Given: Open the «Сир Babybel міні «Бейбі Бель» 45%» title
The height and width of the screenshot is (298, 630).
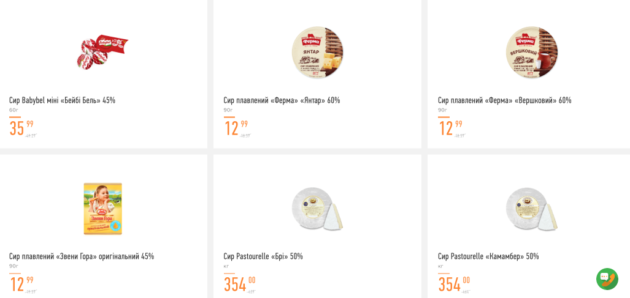Looking at the screenshot, I should point(62,100).
